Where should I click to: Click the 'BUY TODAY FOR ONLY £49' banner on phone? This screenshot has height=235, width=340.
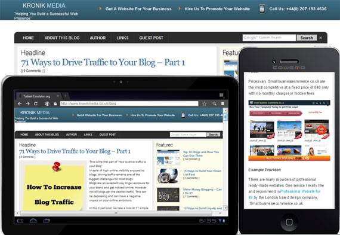[x=289, y=158]
